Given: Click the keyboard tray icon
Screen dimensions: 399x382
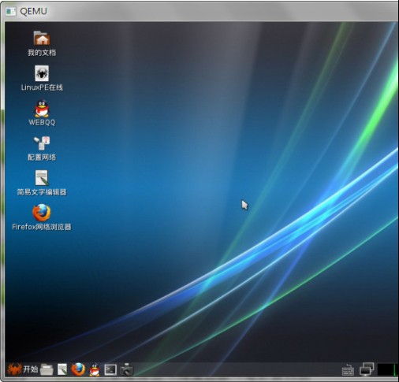Looking at the screenshot, I should coord(348,370).
